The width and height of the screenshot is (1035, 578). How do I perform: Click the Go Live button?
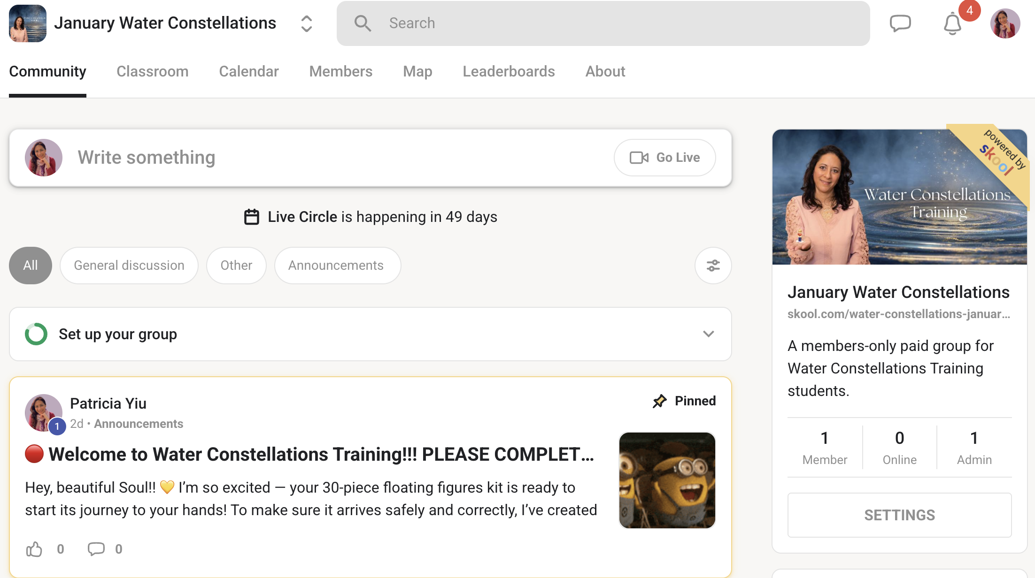664,158
